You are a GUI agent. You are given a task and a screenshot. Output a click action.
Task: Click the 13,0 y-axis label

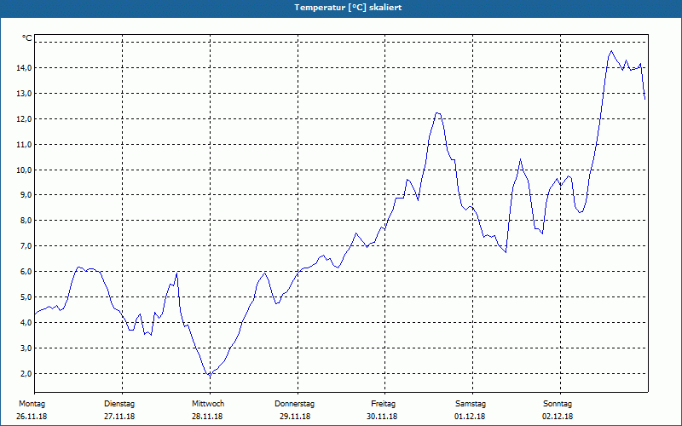pyautogui.click(x=24, y=94)
